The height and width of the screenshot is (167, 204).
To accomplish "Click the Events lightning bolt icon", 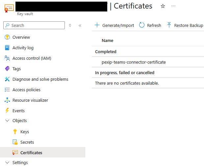I will [x=7, y=111].
